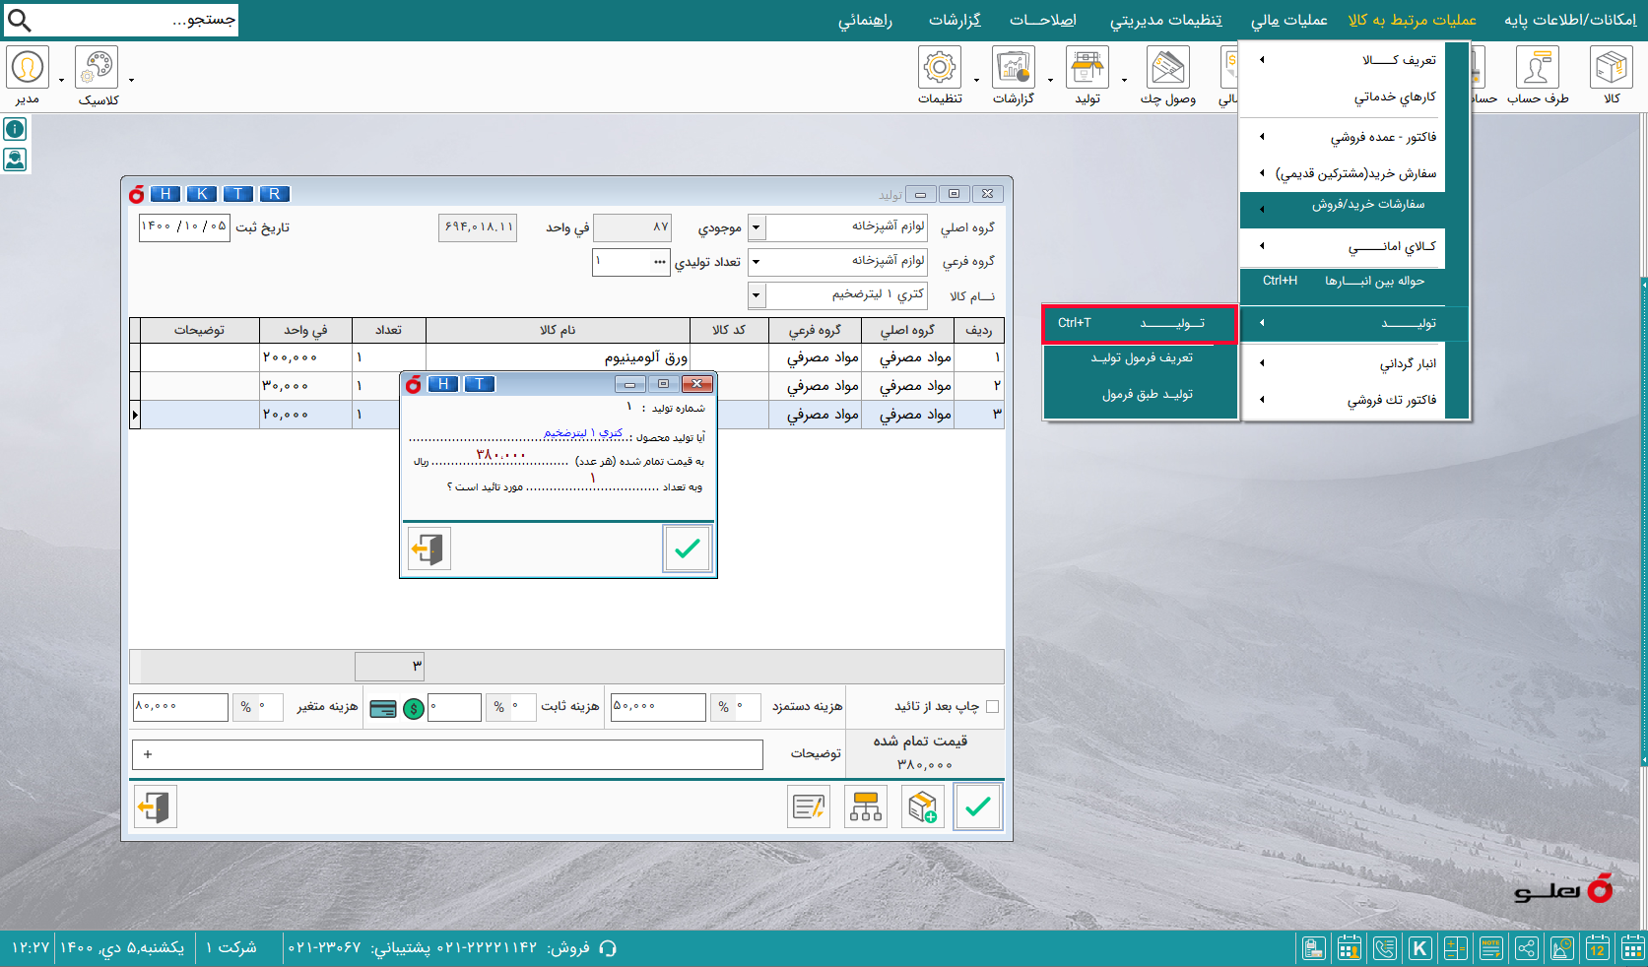Click the add product box icon
This screenshot has width=1648, height=967.
pyautogui.click(x=922, y=807)
